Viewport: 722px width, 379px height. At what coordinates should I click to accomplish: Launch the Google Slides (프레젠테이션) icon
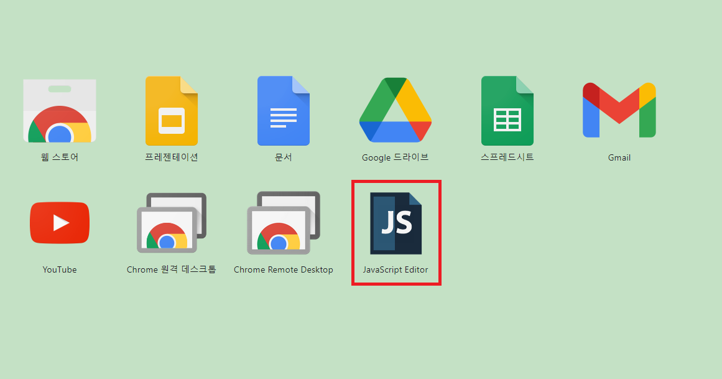pyautogui.click(x=171, y=111)
